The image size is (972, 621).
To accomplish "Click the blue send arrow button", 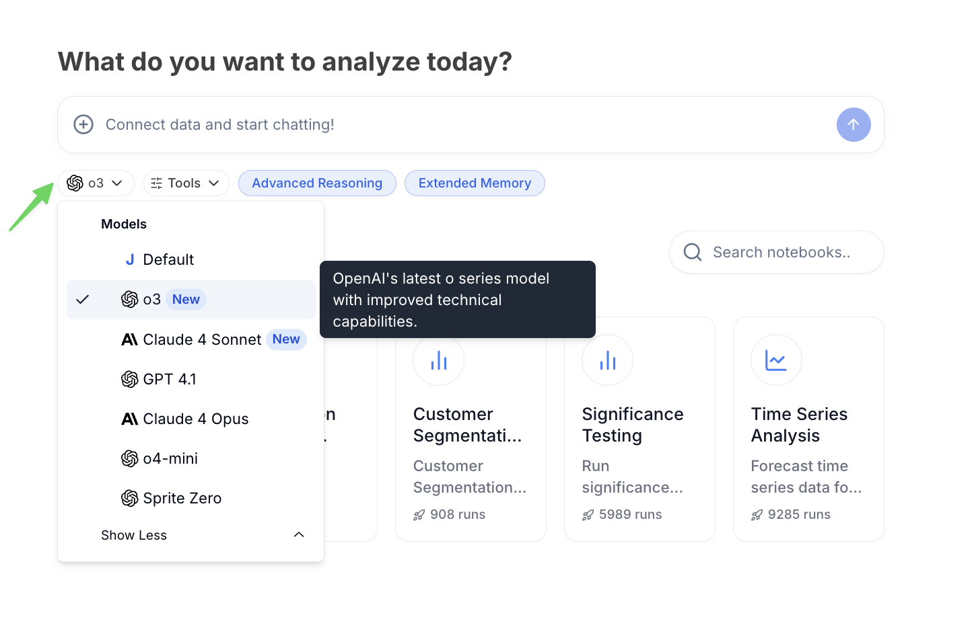I will click(x=854, y=124).
